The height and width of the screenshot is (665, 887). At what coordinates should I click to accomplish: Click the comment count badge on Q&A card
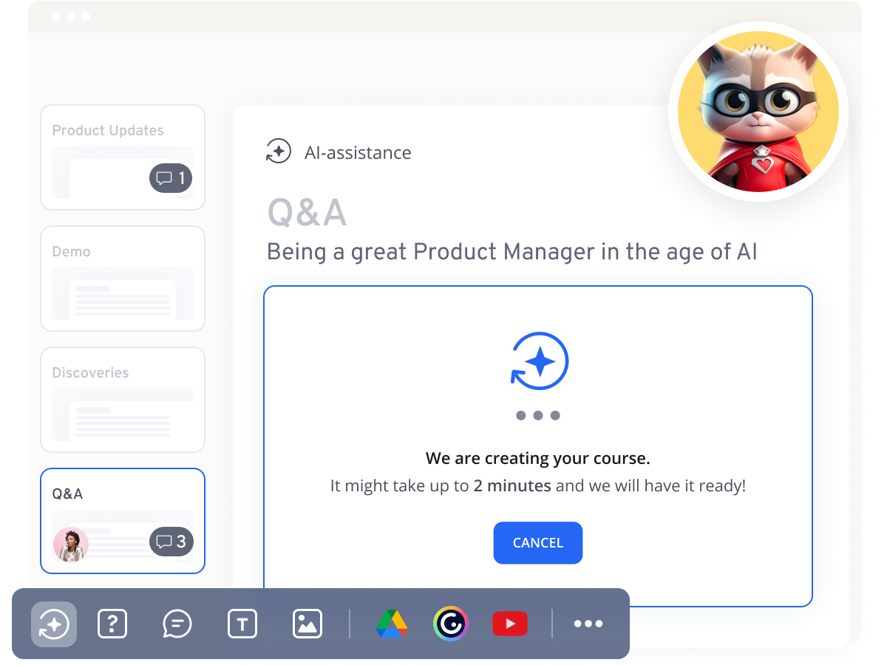click(171, 542)
